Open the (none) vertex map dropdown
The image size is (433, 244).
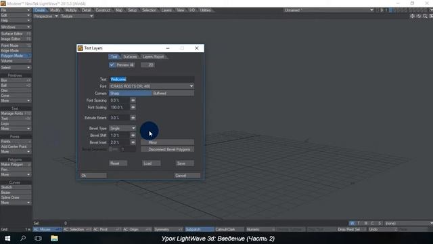point(409,223)
